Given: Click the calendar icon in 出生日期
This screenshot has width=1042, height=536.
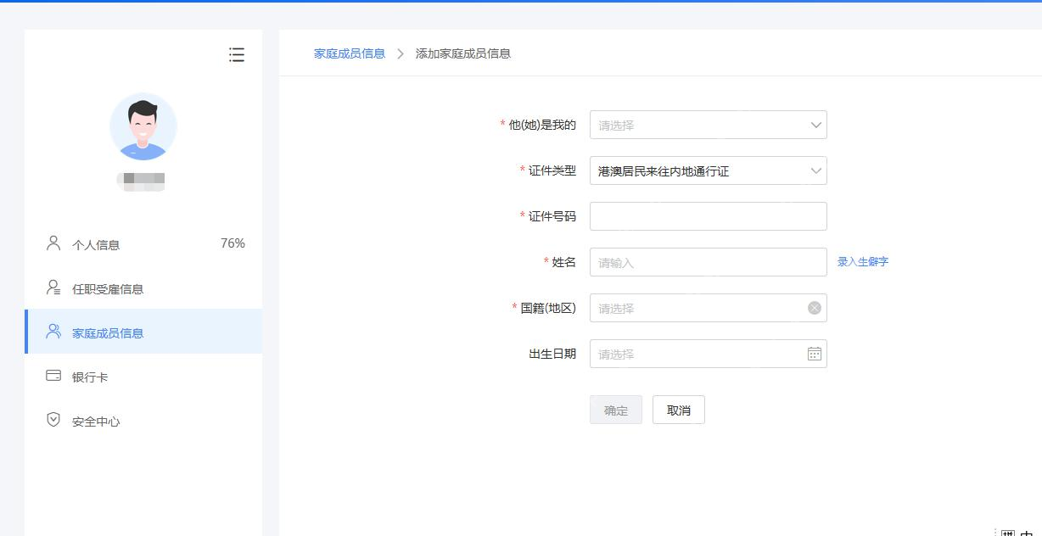Looking at the screenshot, I should [815, 354].
